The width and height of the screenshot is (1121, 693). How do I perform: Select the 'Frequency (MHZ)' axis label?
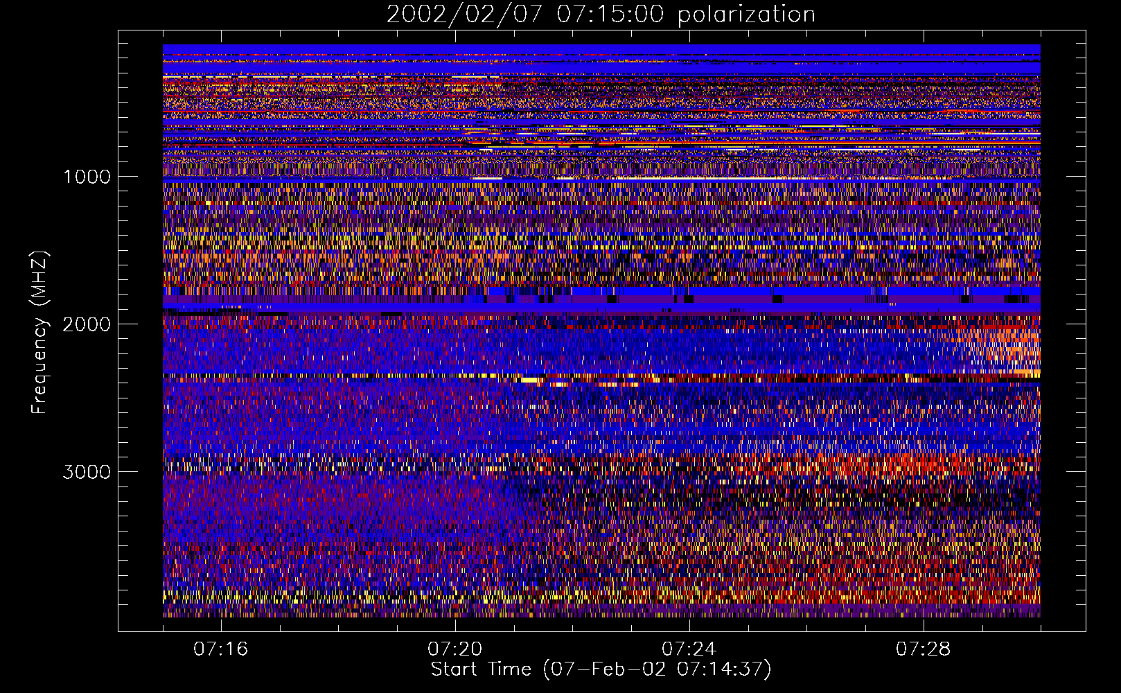coord(39,333)
